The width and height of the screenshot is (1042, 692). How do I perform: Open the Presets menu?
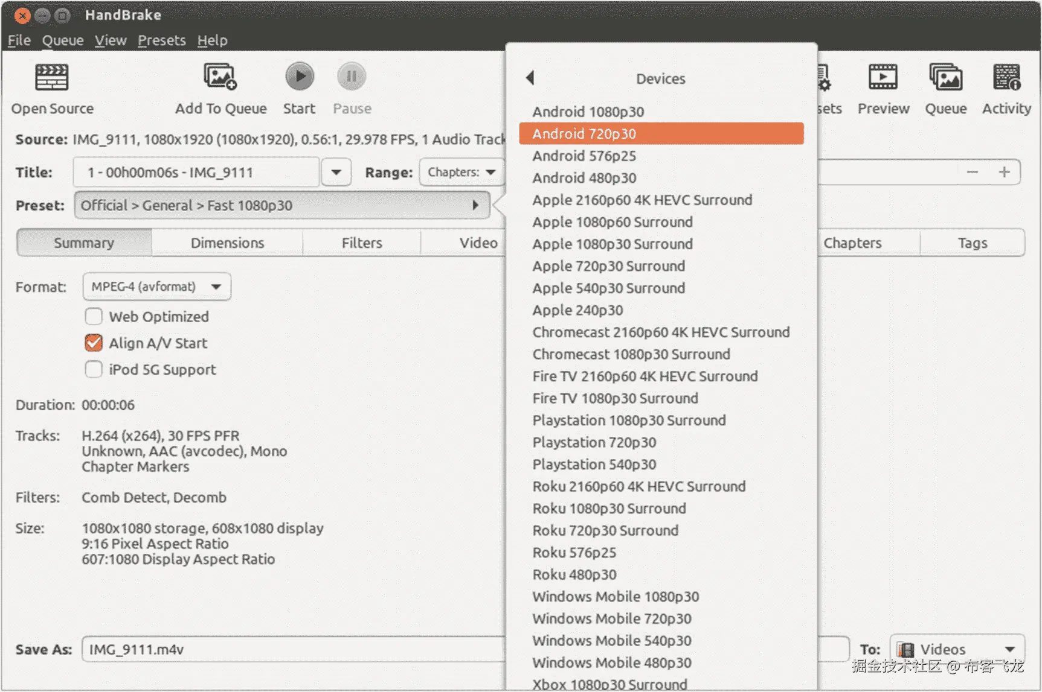pos(162,40)
